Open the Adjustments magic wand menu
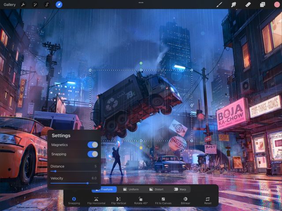The image size is (282, 211). [35, 5]
